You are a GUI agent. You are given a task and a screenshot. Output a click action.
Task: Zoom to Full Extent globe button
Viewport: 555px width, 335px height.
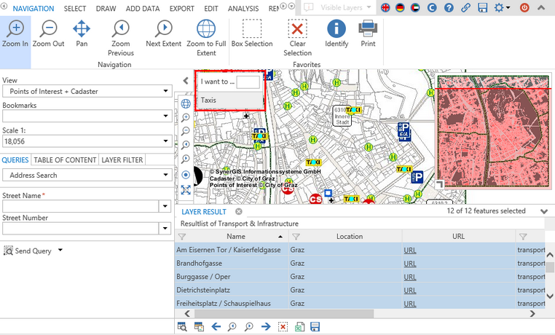pos(206,38)
